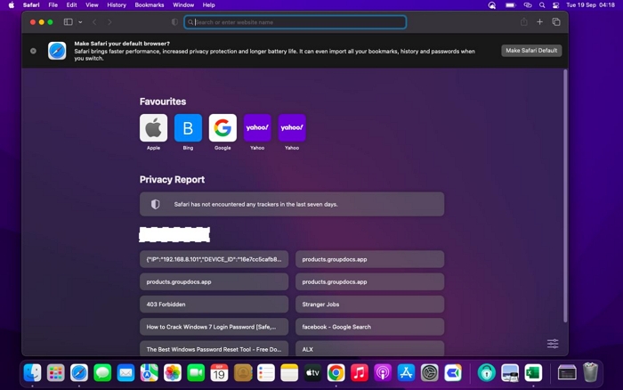Open Photos from the Dock

point(173,373)
